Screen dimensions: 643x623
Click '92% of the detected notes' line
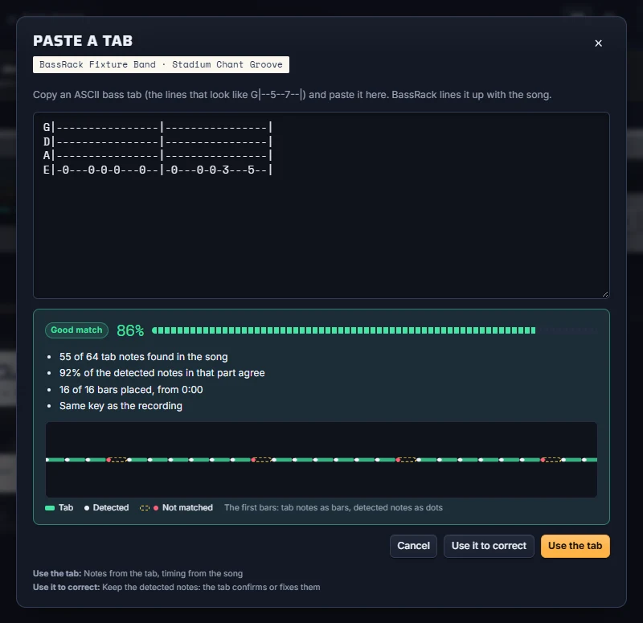tap(162, 373)
